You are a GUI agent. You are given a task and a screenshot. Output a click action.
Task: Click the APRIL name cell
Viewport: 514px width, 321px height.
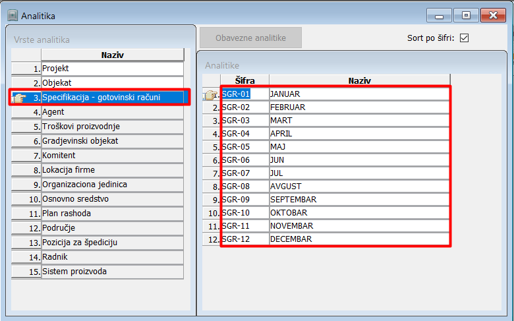coord(360,134)
